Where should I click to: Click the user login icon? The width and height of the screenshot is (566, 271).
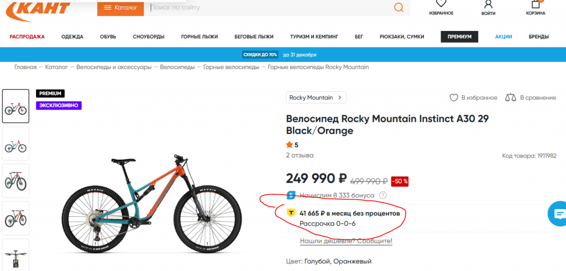point(488,4)
